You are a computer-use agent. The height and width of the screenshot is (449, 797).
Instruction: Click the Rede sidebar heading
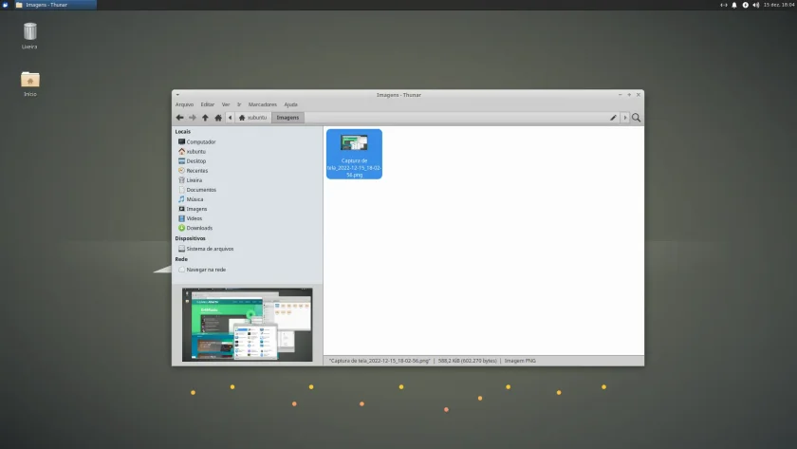pyautogui.click(x=181, y=259)
